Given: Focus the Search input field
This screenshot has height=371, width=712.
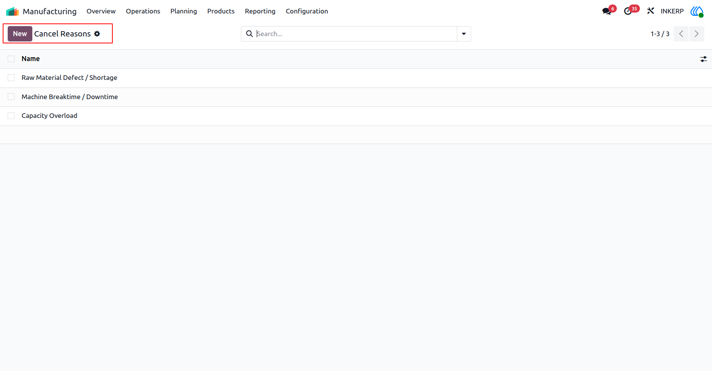Looking at the screenshot, I should coord(356,34).
